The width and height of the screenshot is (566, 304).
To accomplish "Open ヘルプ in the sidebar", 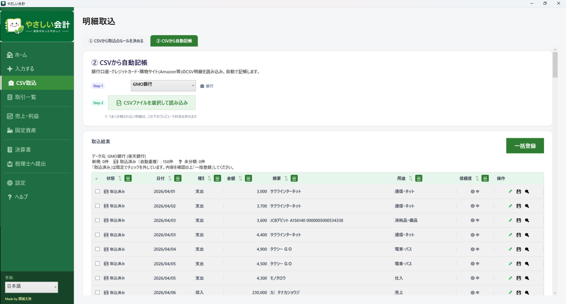I will click(37, 197).
